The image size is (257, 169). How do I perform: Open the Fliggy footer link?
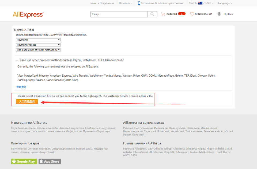point(210,149)
